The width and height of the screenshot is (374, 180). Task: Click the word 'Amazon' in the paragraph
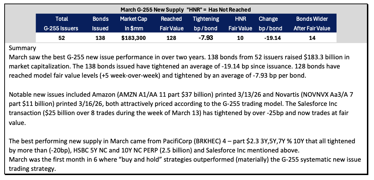click(102, 95)
